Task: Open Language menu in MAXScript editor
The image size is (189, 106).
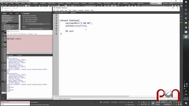Action: tap(81, 10)
